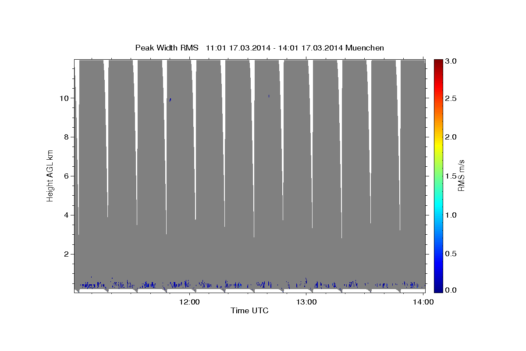This screenshot has height=351, width=526.
Task: Click colorbar value 1.0
Action: tap(451, 215)
